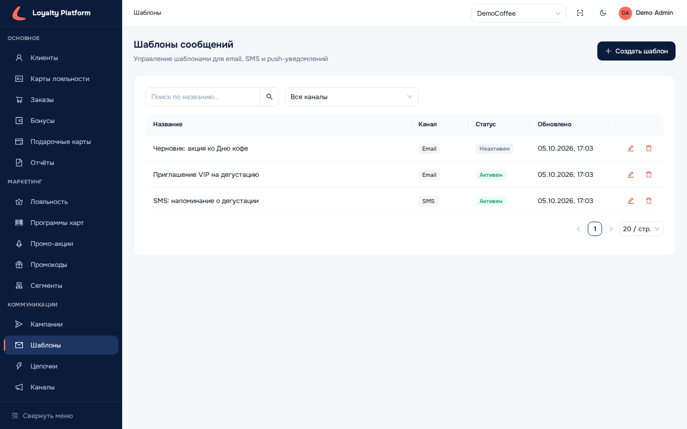Screen dimensions: 687x429
Task: Click the Demo Admin user name
Action: tap(655, 13)
